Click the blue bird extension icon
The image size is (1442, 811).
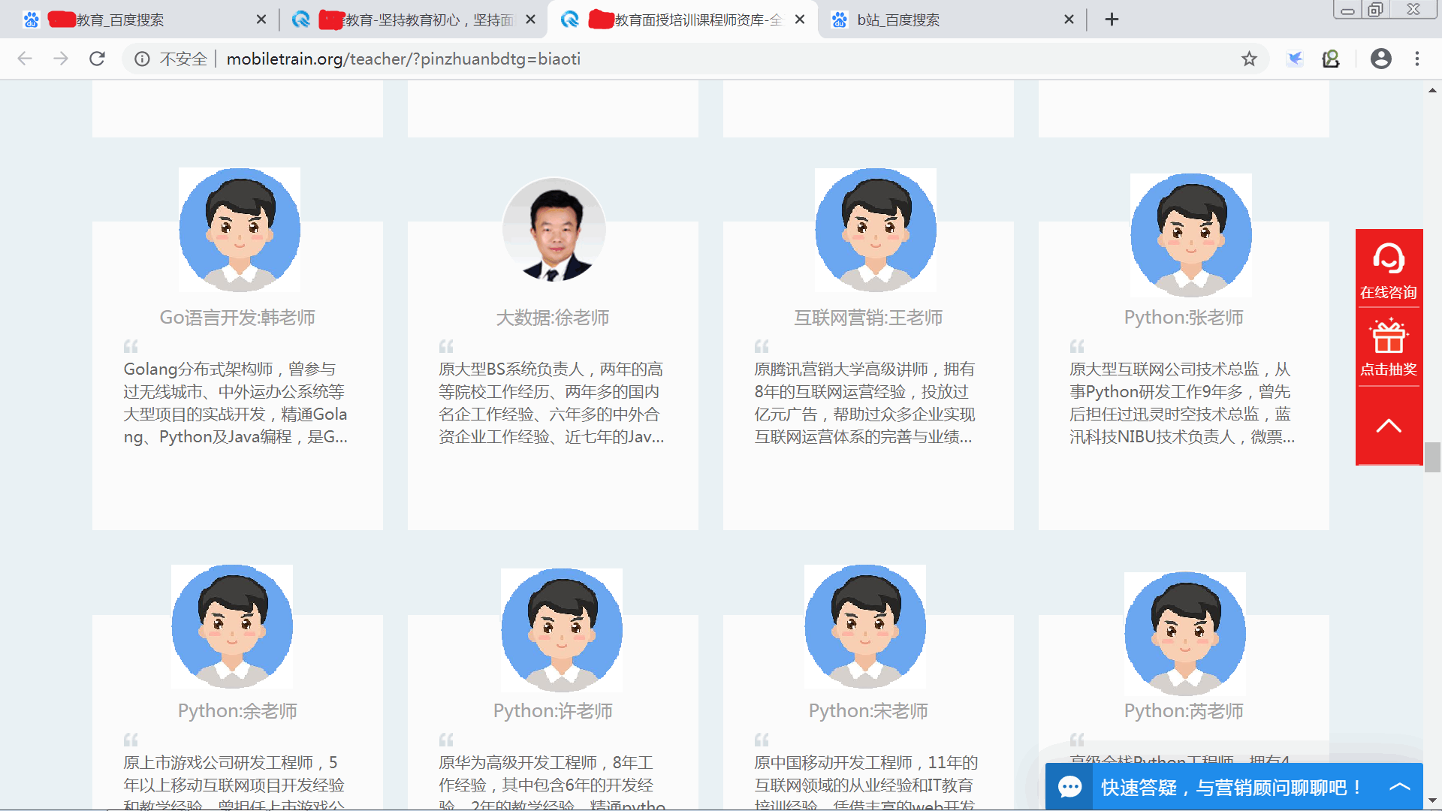click(x=1295, y=59)
